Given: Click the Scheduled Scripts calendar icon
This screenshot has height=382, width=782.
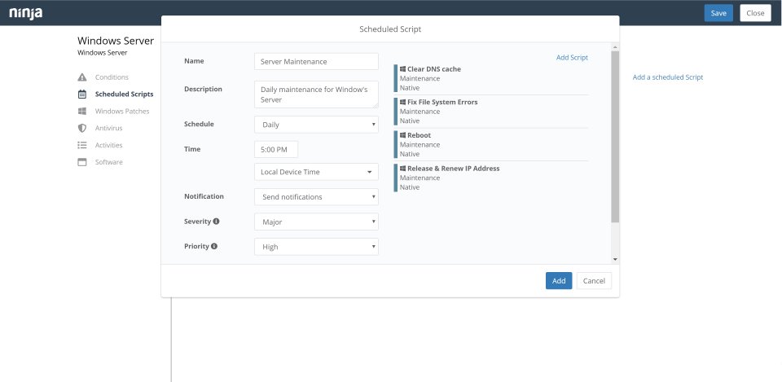Looking at the screenshot, I should [81, 94].
